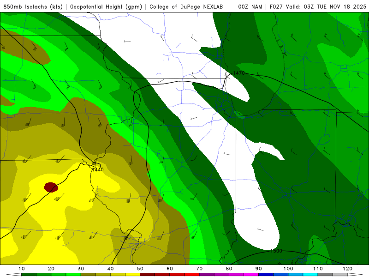Click the 1440 height contour label
Screen dimensions: 369x277
point(98,169)
